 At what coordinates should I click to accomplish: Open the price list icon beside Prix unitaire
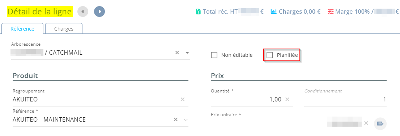click(380, 123)
